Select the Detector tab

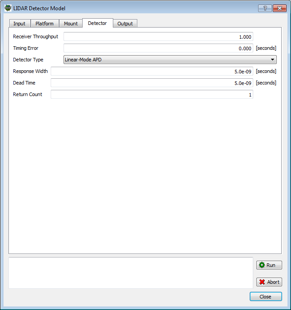coord(97,23)
